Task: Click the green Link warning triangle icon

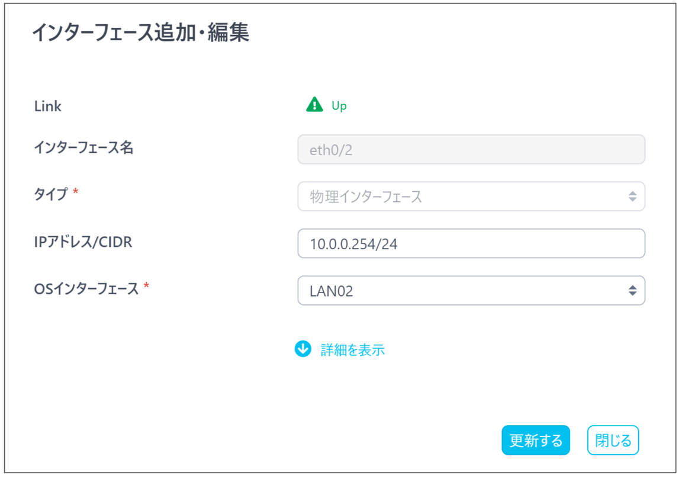Action: tap(314, 105)
